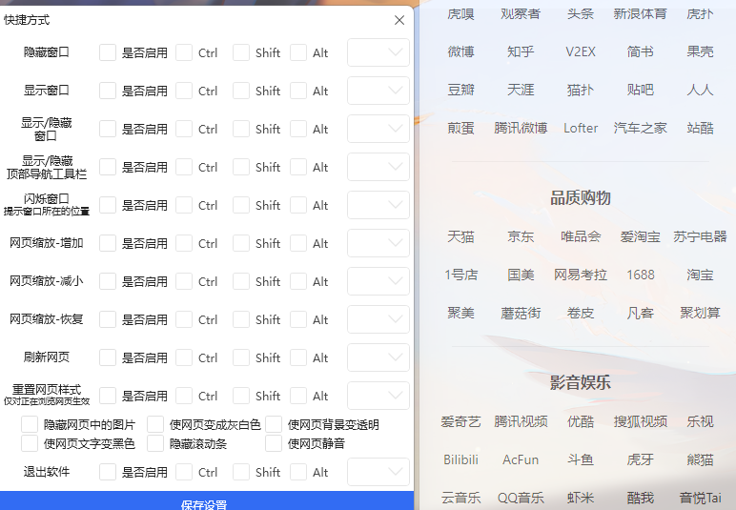
Task: Open the 1688 link
Action: tap(641, 275)
